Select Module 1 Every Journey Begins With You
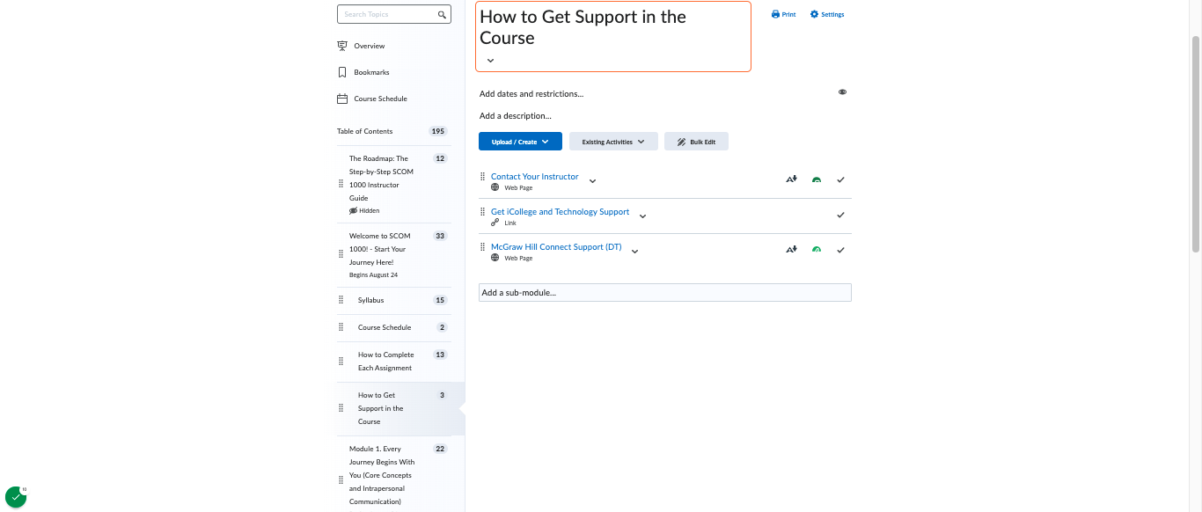This screenshot has width=1202, height=512. [382, 475]
